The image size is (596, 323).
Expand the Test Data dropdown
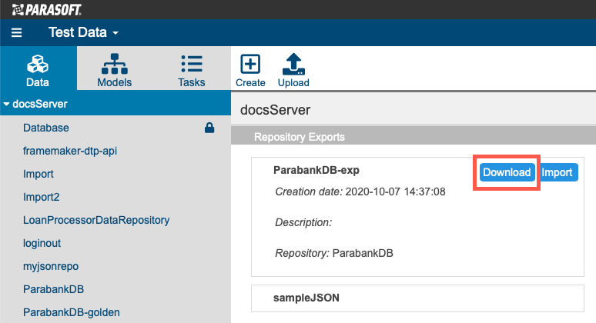point(83,32)
